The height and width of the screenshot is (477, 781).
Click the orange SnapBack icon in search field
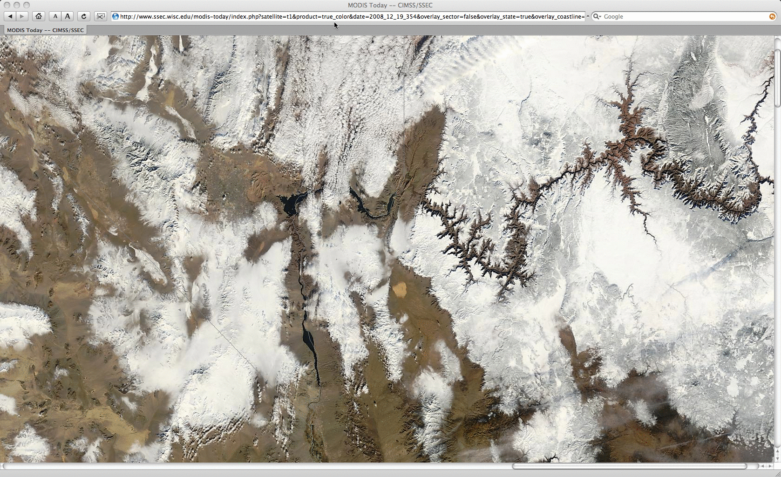pyautogui.click(x=772, y=16)
